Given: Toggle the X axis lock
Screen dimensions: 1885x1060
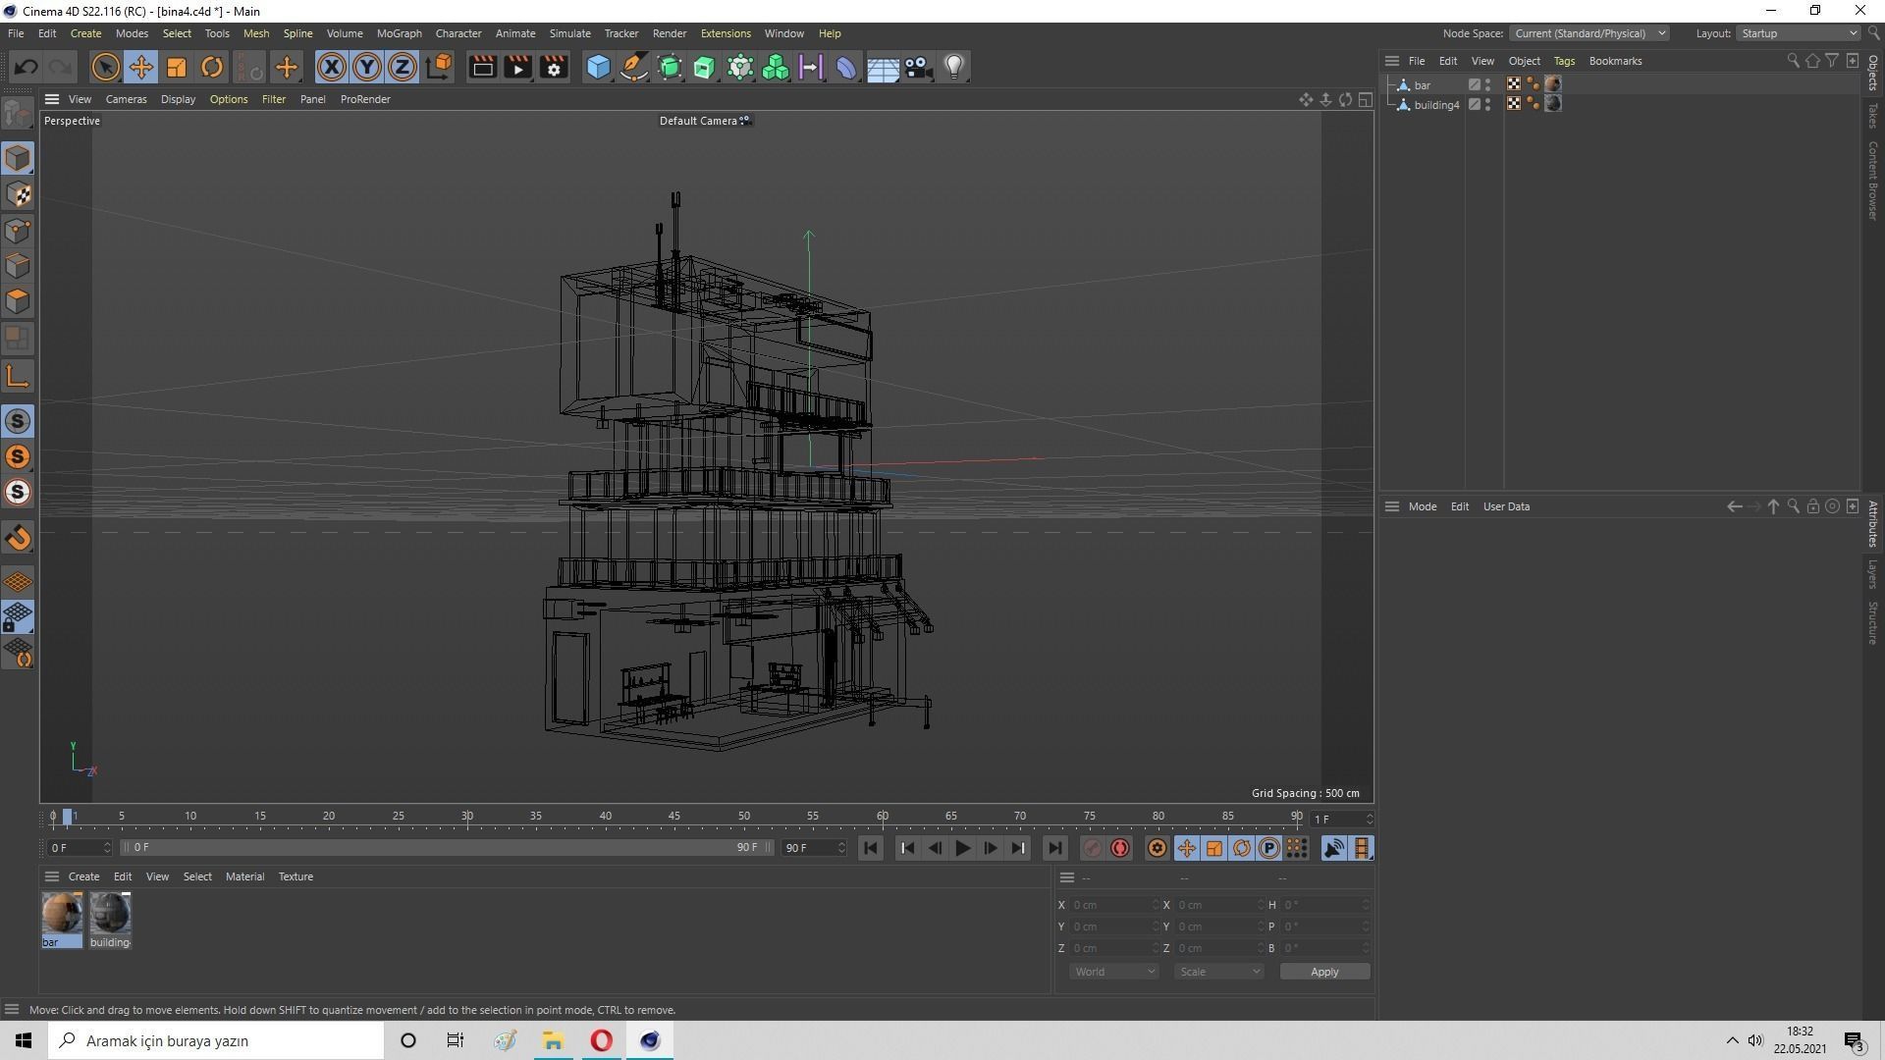Looking at the screenshot, I should point(332,67).
